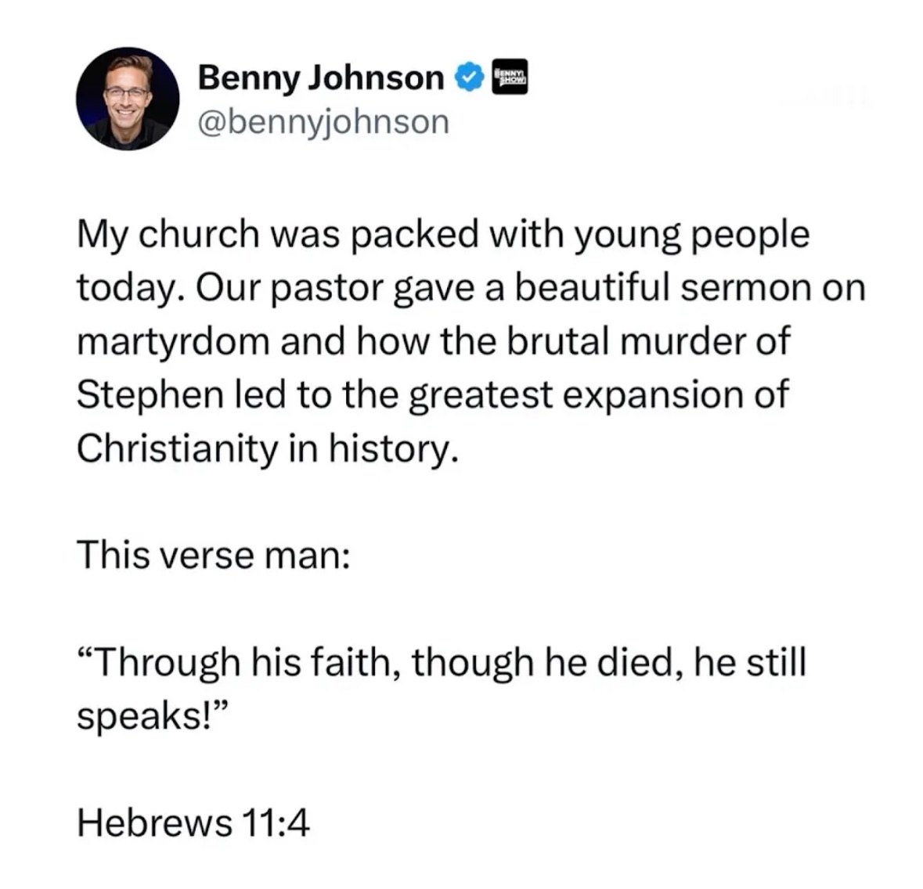923x889 pixels.
Task: Click the line "This verse man:"
Action: pyautogui.click(x=214, y=555)
